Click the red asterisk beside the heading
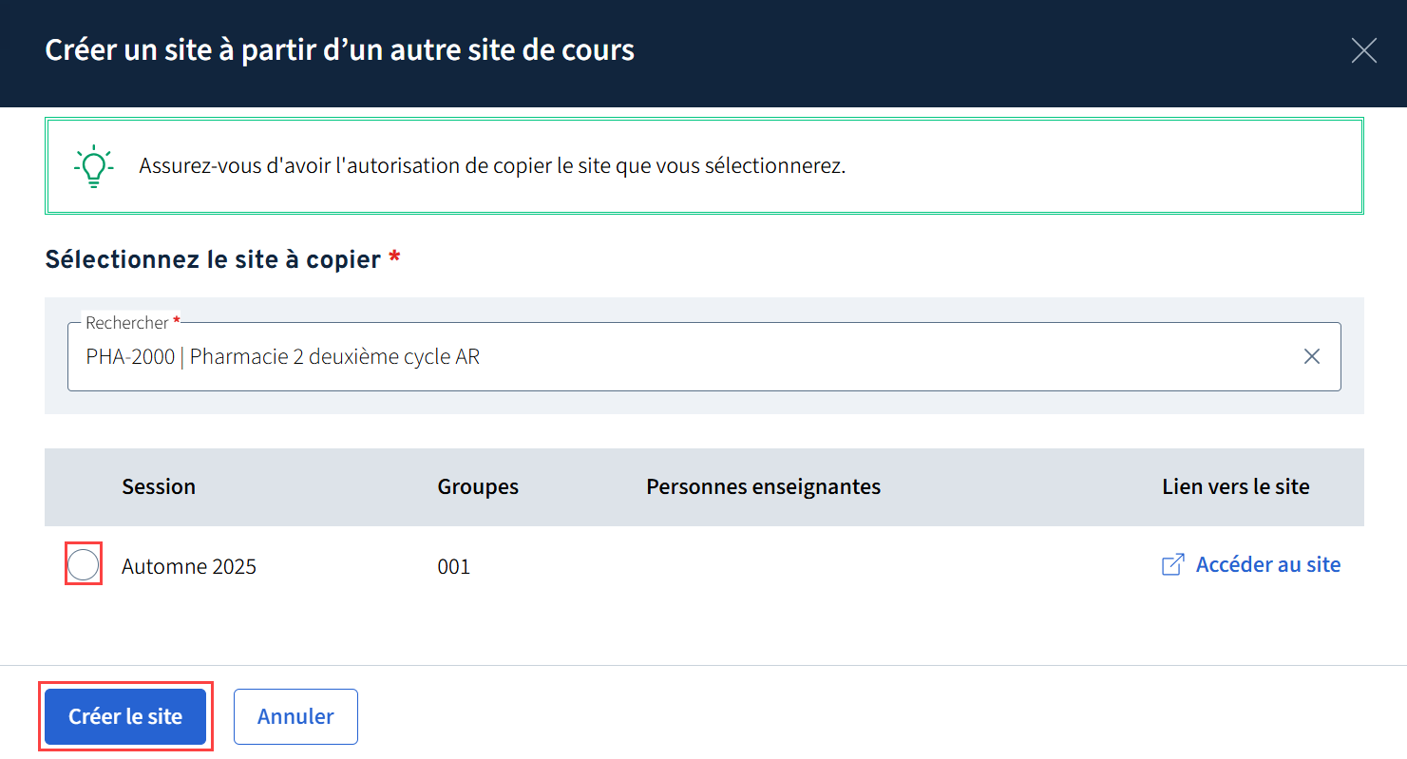The width and height of the screenshot is (1407, 759). point(394,257)
